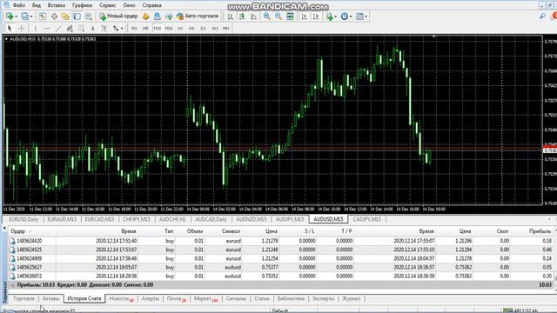Screen dimensions: 557x313
Task: Select the vertical line drawing tool
Action: pyautogui.click(x=35, y=29)
